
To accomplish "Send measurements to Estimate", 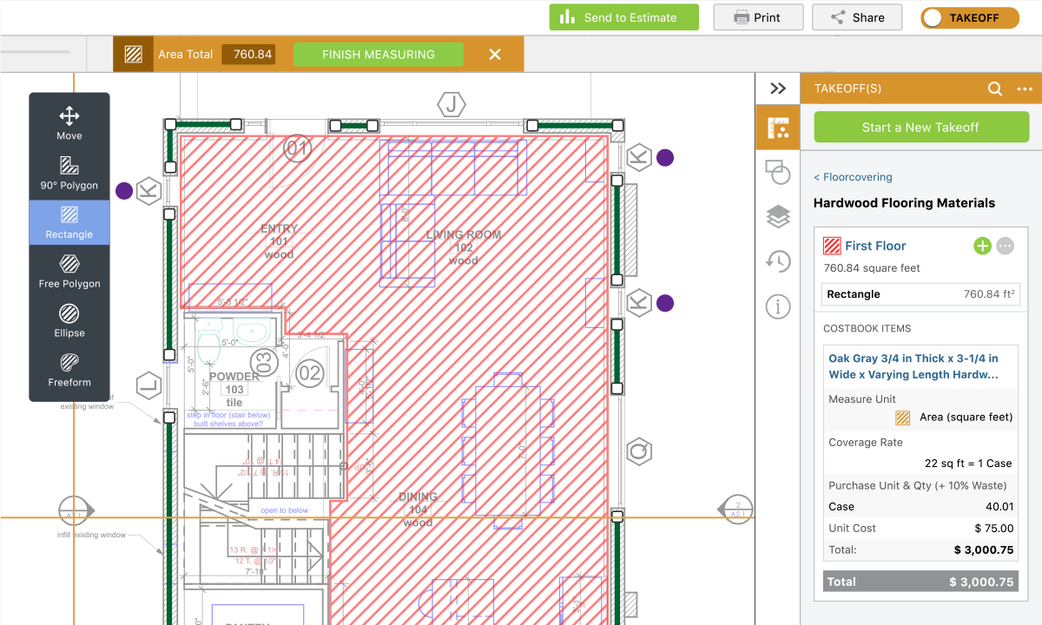I will 623,17.
